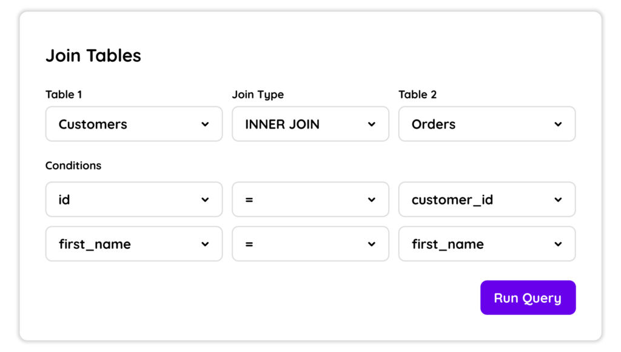Click the chevron icon in Customers dropdown
Viewport: 621px width, 352px height.
pyautogui.click(x=205, y=124)
